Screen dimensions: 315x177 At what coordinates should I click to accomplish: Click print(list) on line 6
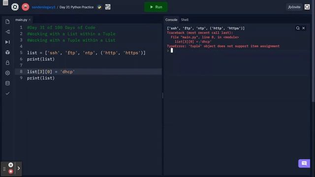(41, 59)
